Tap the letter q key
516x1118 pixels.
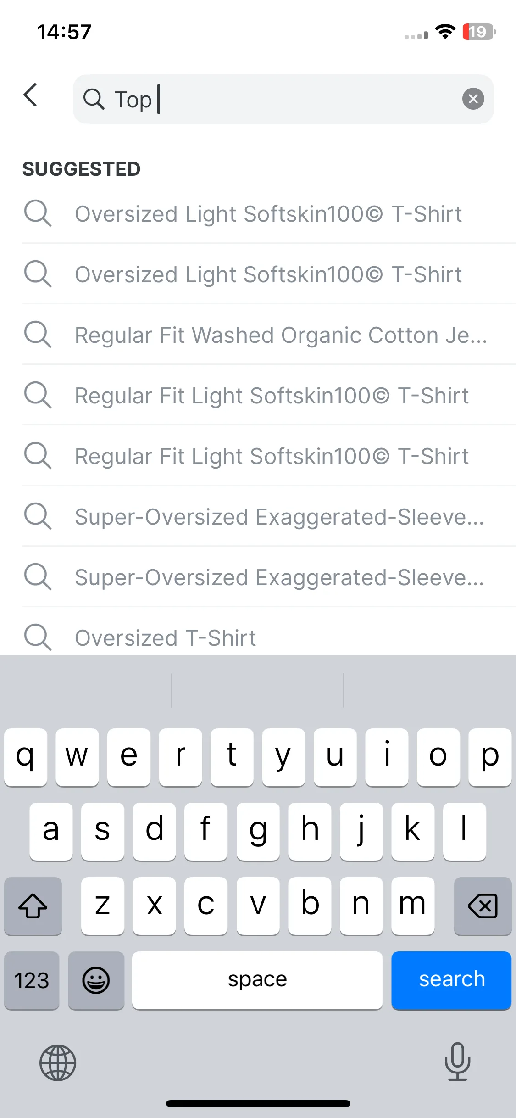[x=26, y=757]
